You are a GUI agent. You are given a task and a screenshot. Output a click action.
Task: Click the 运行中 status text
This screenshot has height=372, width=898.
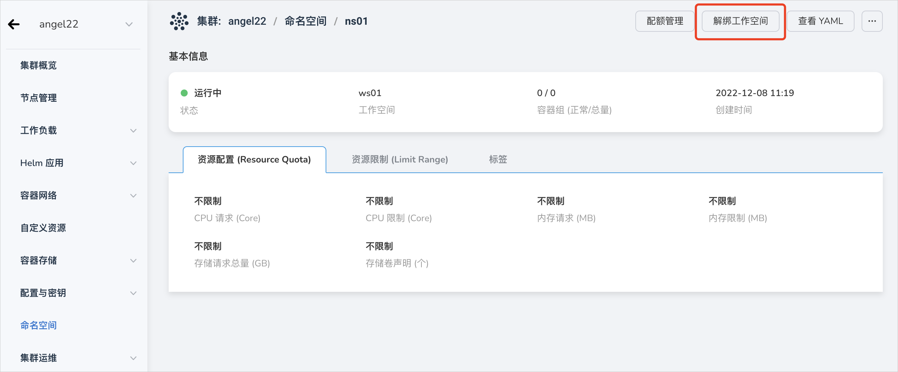[208, 93]
